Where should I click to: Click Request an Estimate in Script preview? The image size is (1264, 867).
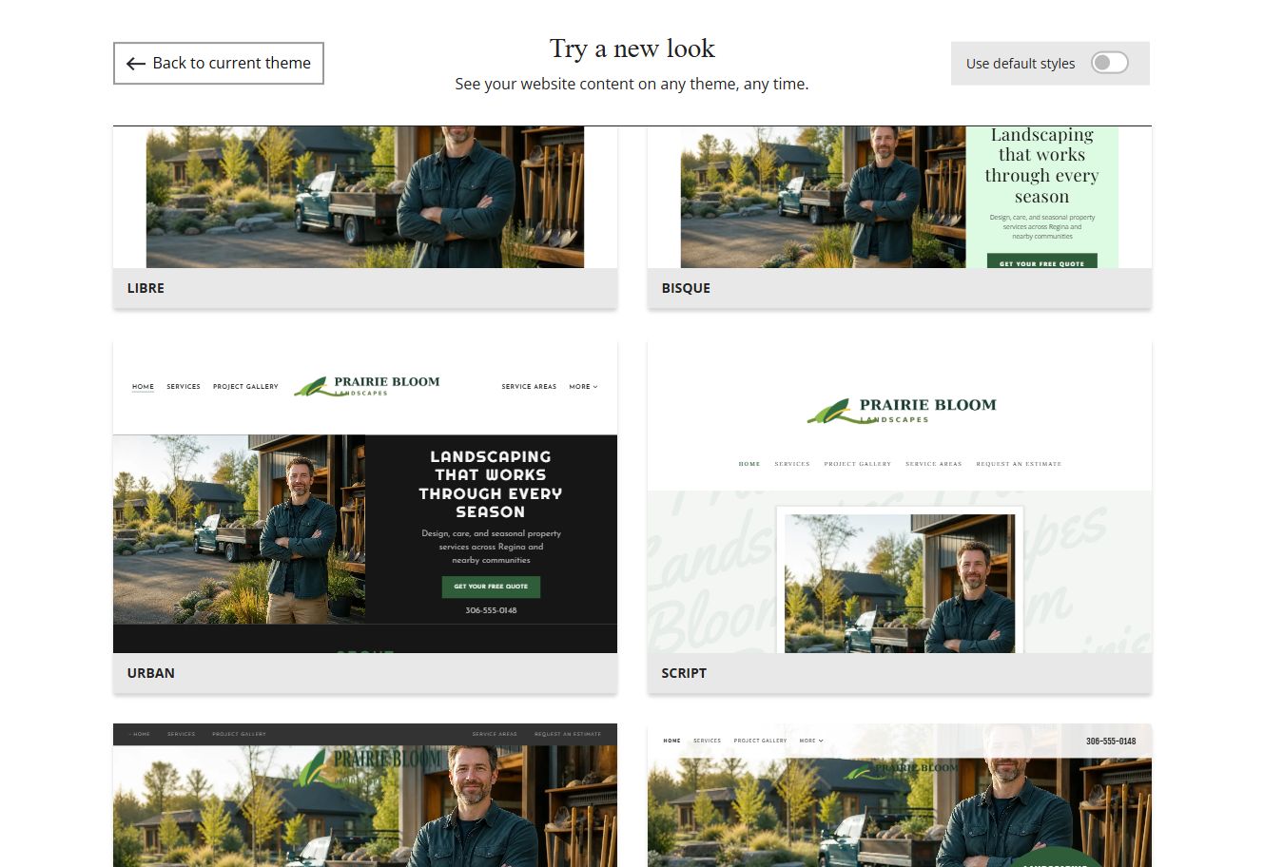[x=1019, y=464]
